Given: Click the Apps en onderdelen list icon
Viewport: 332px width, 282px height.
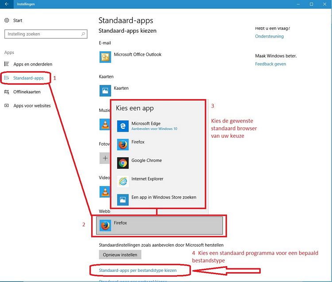Looking at the screenshot, I should click(x=7, y=64).
